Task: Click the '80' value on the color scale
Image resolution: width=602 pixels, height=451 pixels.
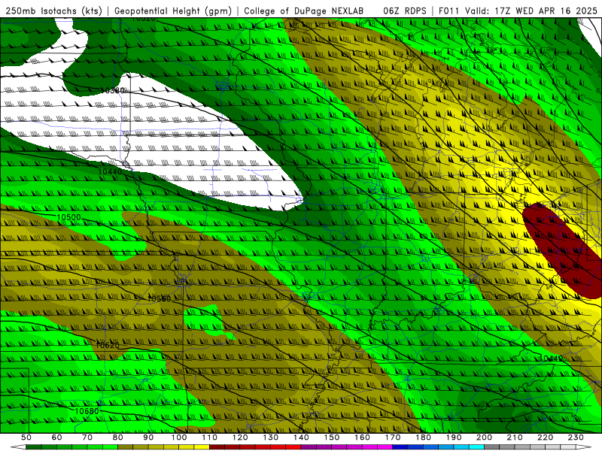Action: pyautogui.click(x=118, y=437)
